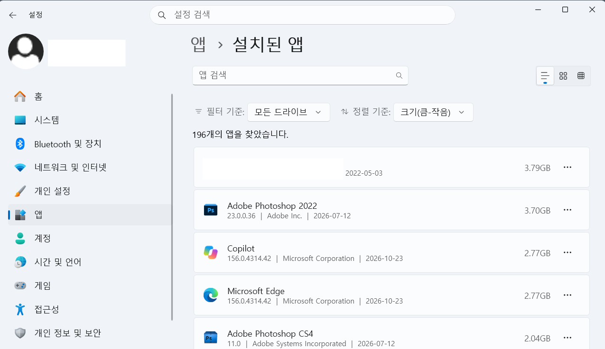
Task: Click the search icon in 앱 검색 box
Action: click(399, 75)
